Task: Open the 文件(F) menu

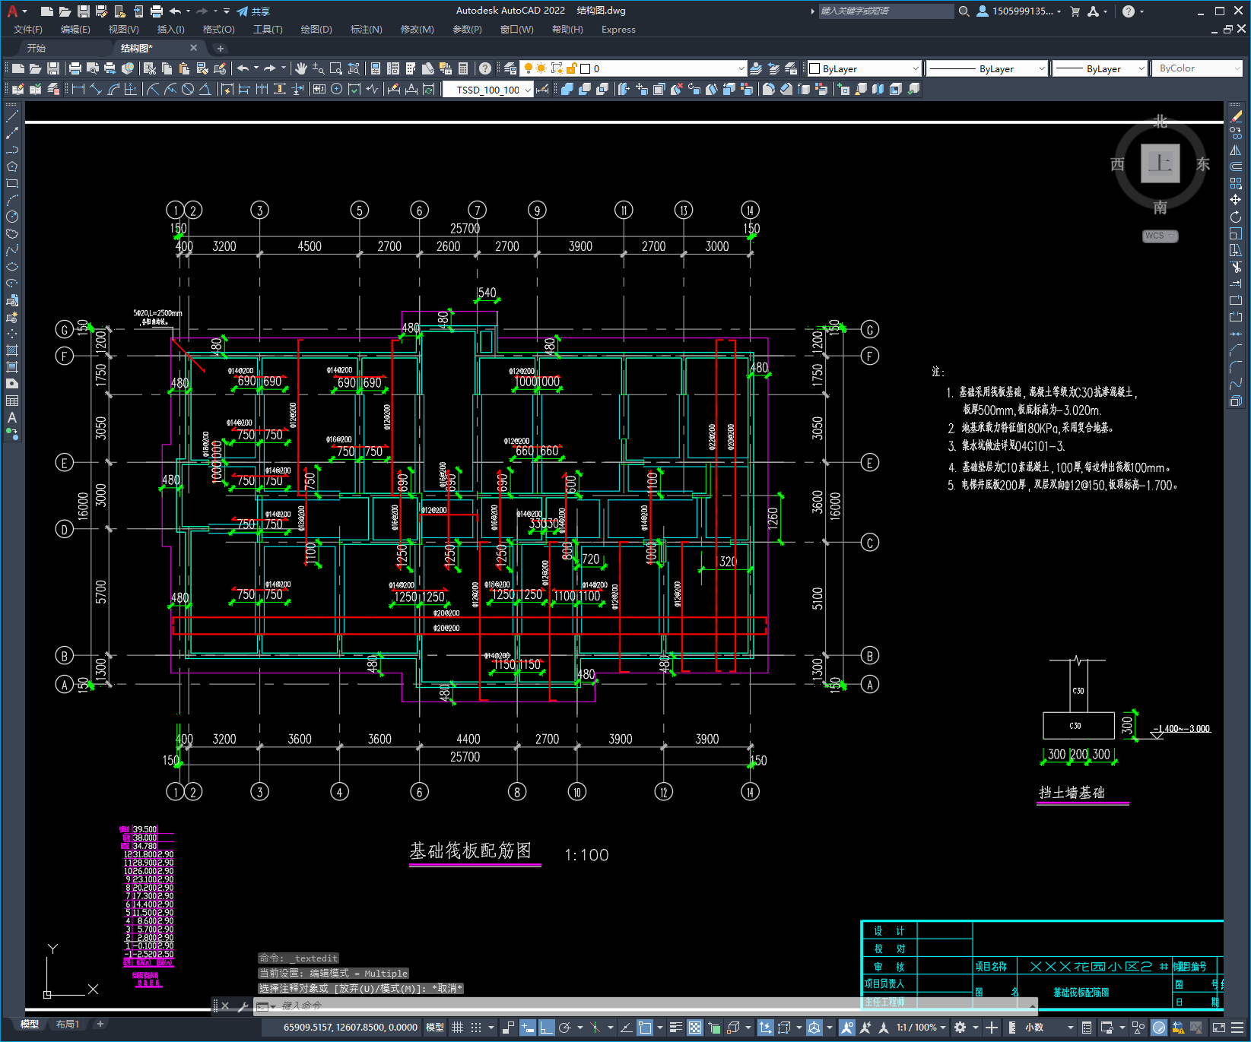Action: (28, 30)
